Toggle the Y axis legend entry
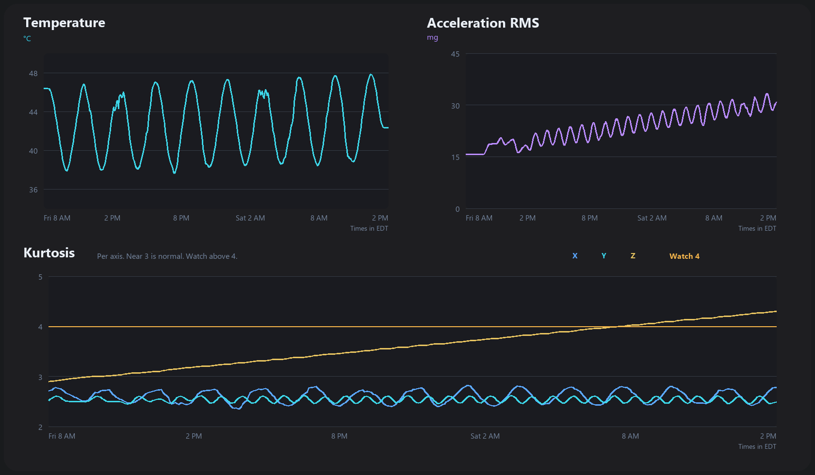This screenshot has width=815, height=475. (604, 256)
